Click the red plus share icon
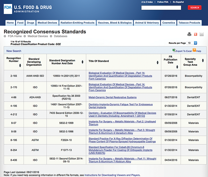Screen dimensions: 208x177 point(195,34)
